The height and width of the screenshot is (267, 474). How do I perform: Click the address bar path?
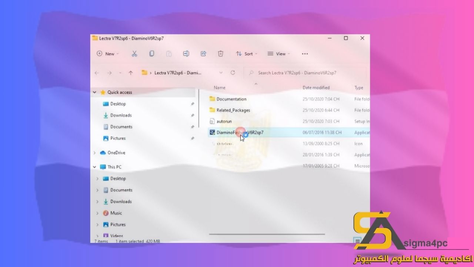[178, 73]
